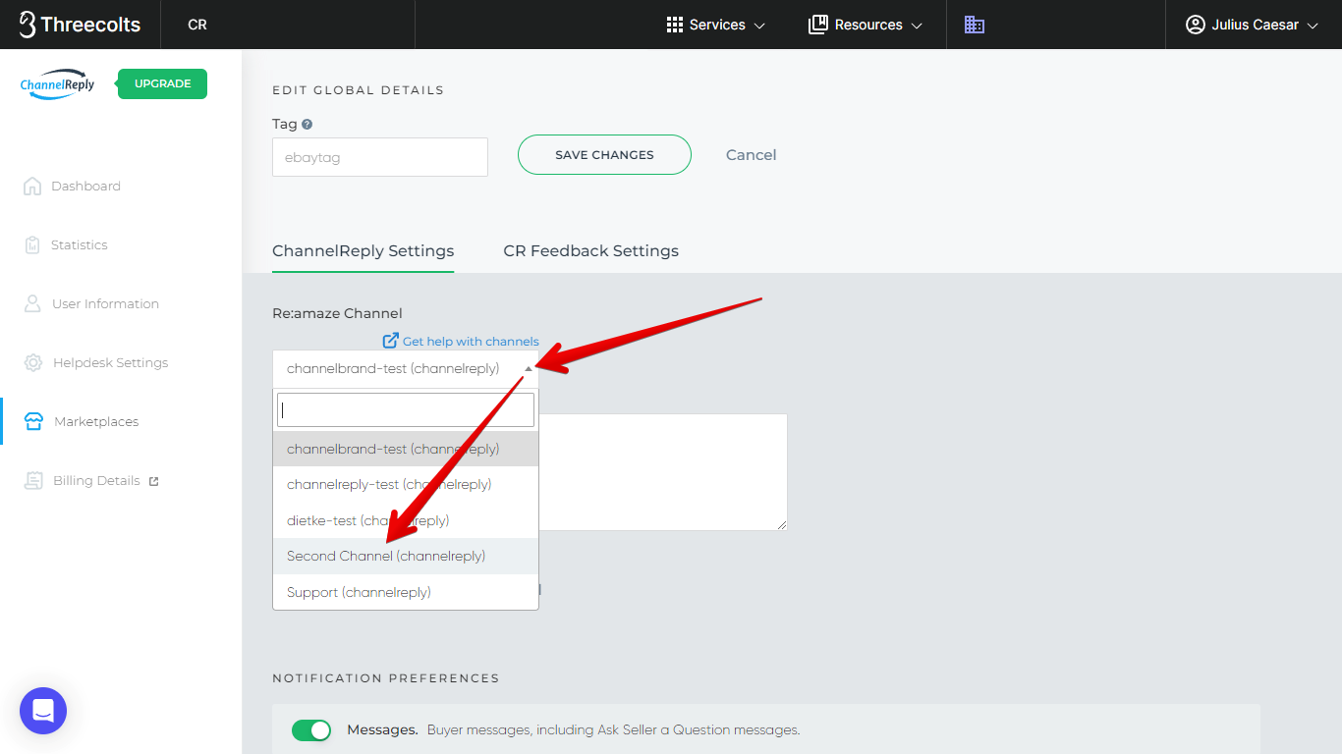
Task: Click the CR label in top bar
Action: pos(197,25)
